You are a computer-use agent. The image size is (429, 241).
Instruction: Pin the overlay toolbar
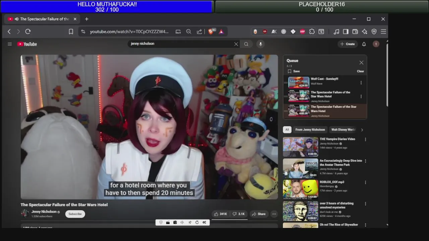pos(190,222)
